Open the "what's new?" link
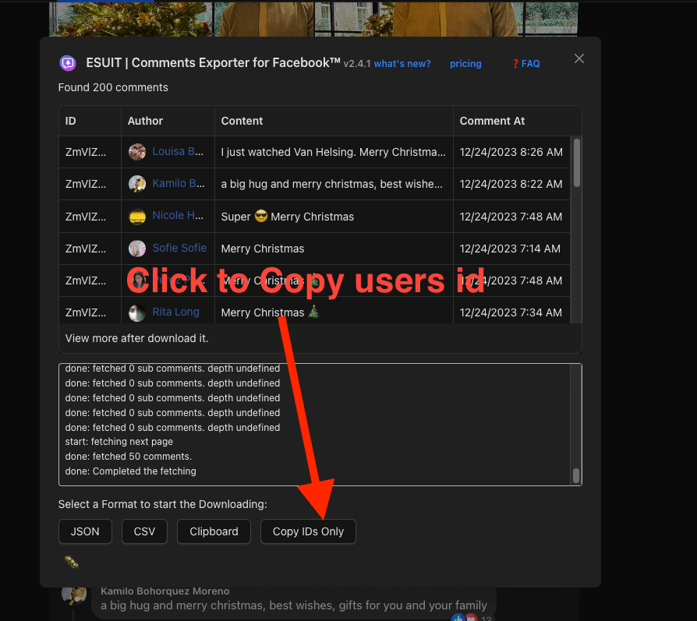 (x=402, y=64)
